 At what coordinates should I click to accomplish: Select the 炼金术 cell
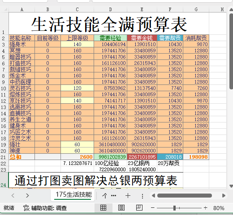coord(22,76)
